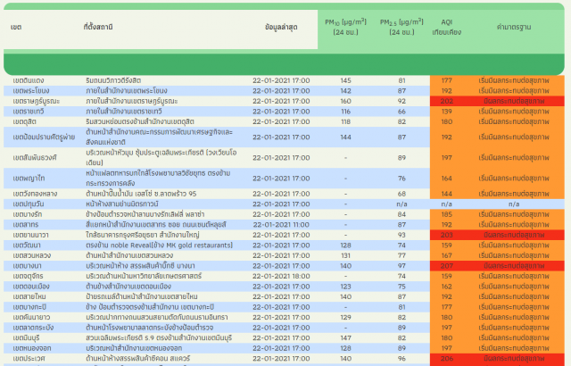Click AQI value 144
This screenshot has height=366, width=571.
(x=446, y=194)
